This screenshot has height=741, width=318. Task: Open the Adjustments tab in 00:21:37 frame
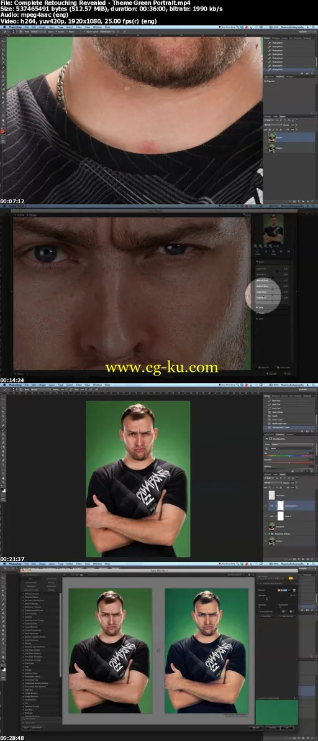tap(268, 435)
